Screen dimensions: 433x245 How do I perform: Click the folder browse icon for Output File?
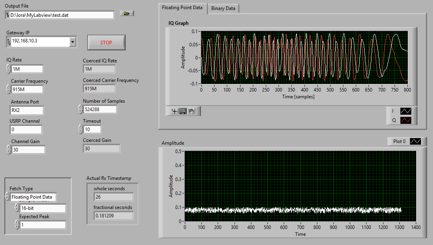(x=127, y=14)
